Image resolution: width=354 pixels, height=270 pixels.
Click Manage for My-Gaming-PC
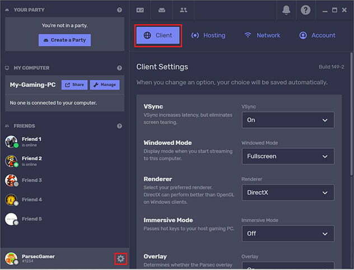105,85
